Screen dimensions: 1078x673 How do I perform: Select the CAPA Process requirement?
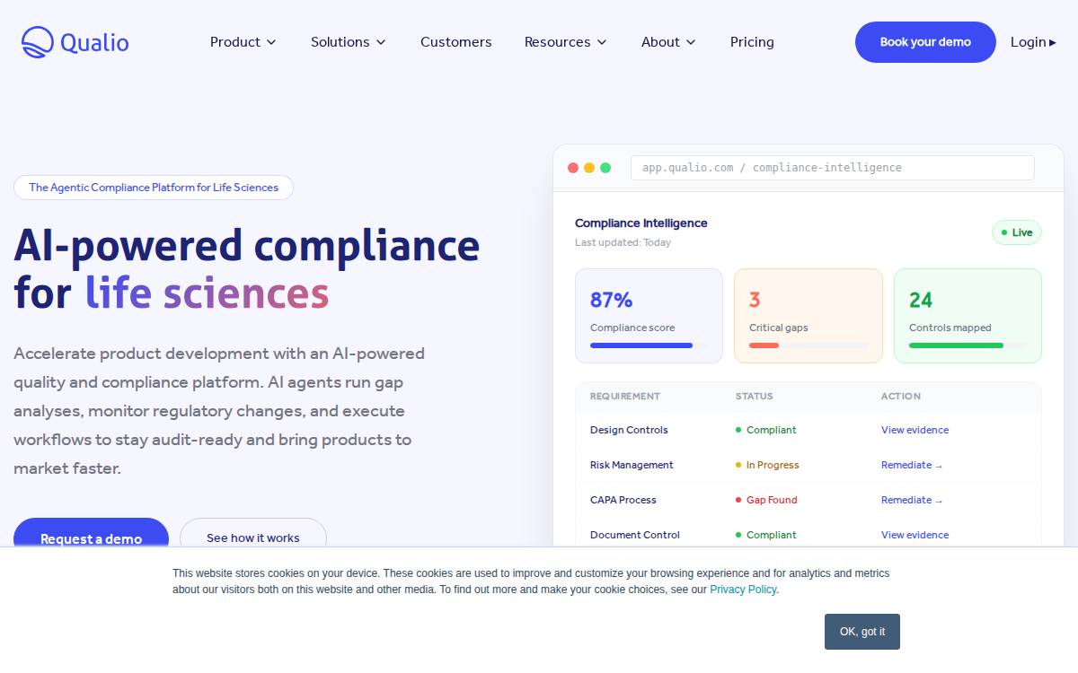(623, 500)
